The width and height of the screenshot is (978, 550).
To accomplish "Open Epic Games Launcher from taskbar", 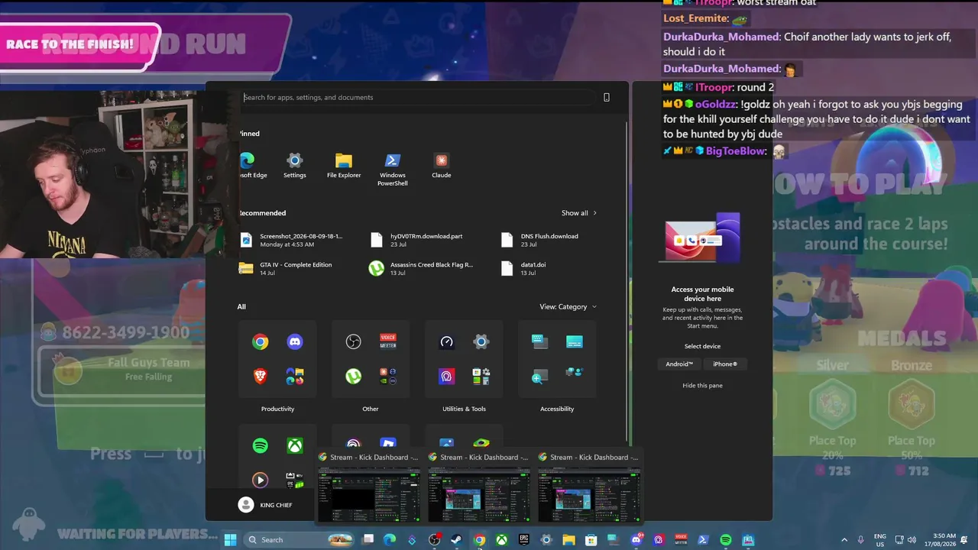I will [523, 540].
